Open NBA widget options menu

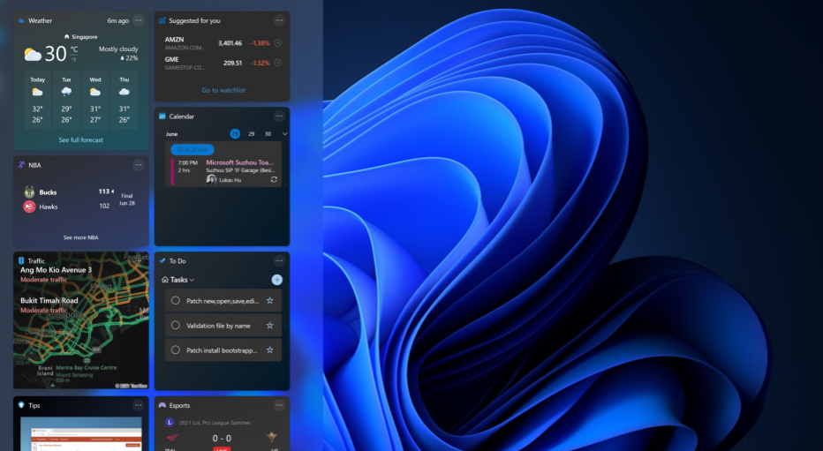138,165
